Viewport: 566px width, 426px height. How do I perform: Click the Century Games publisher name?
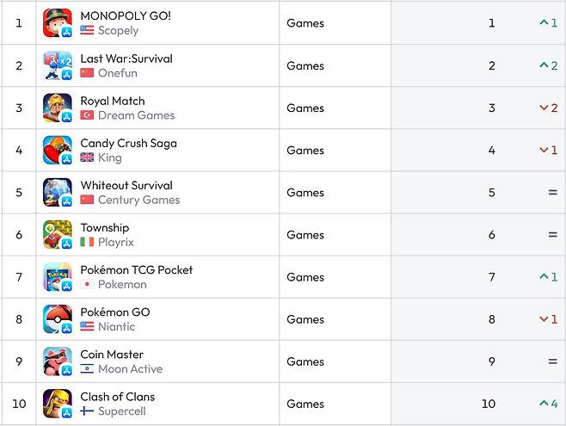(x=138, y=200)
